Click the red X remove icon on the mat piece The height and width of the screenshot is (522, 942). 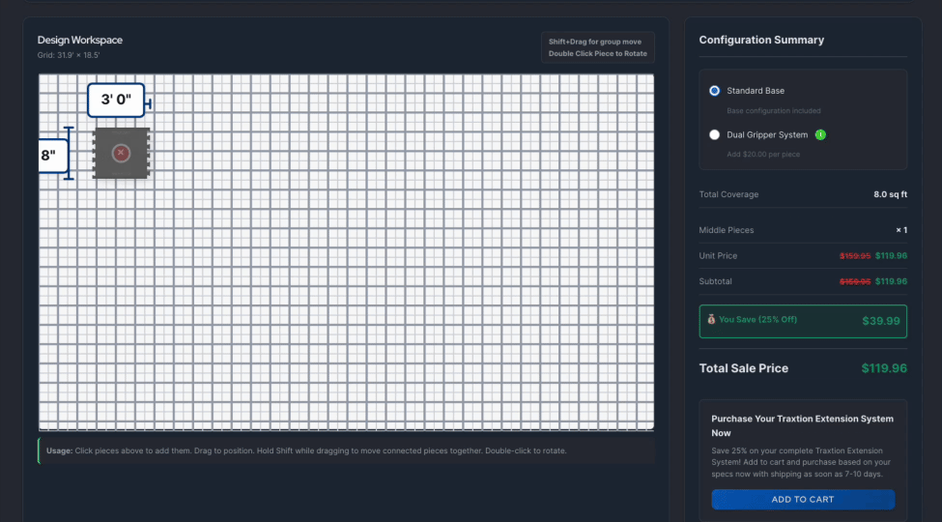click(121, 153)
